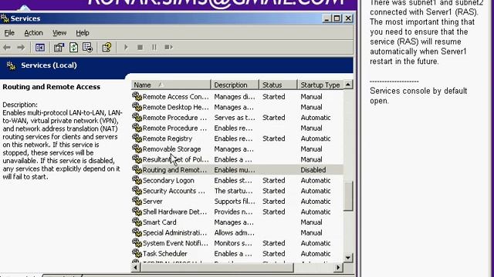Click the gear icon beside Smart Card
The image size is (494, 277).
137,222
